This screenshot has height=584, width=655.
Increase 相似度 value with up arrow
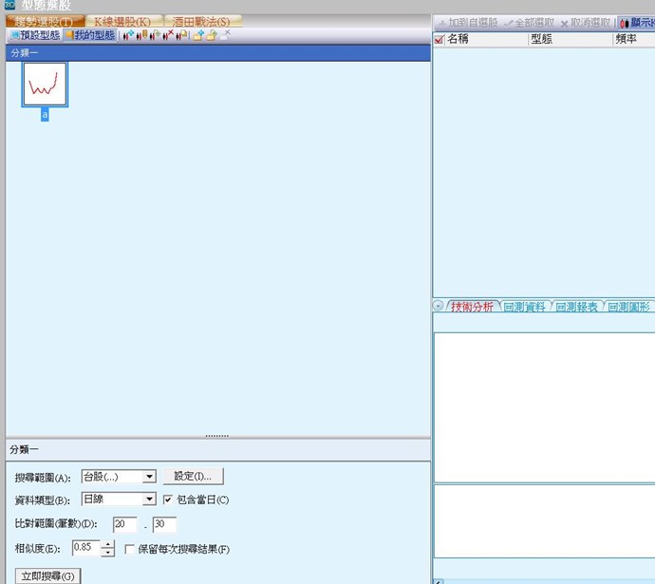point(108,544)
